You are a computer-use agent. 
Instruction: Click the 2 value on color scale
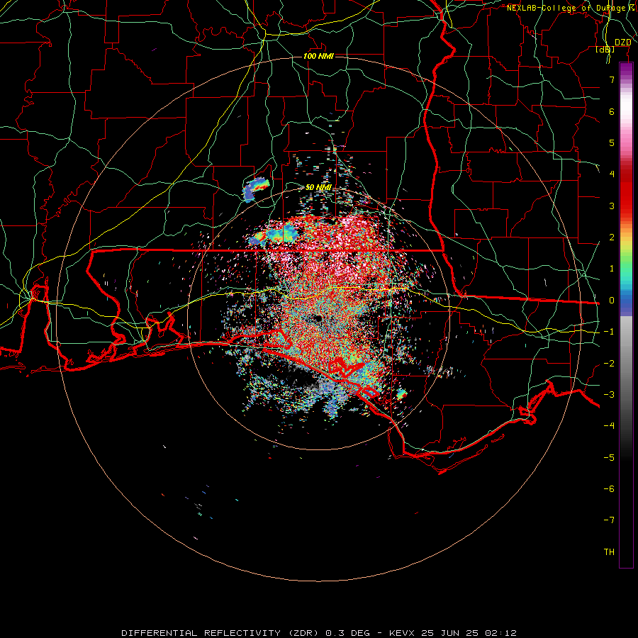click(612, 237)
